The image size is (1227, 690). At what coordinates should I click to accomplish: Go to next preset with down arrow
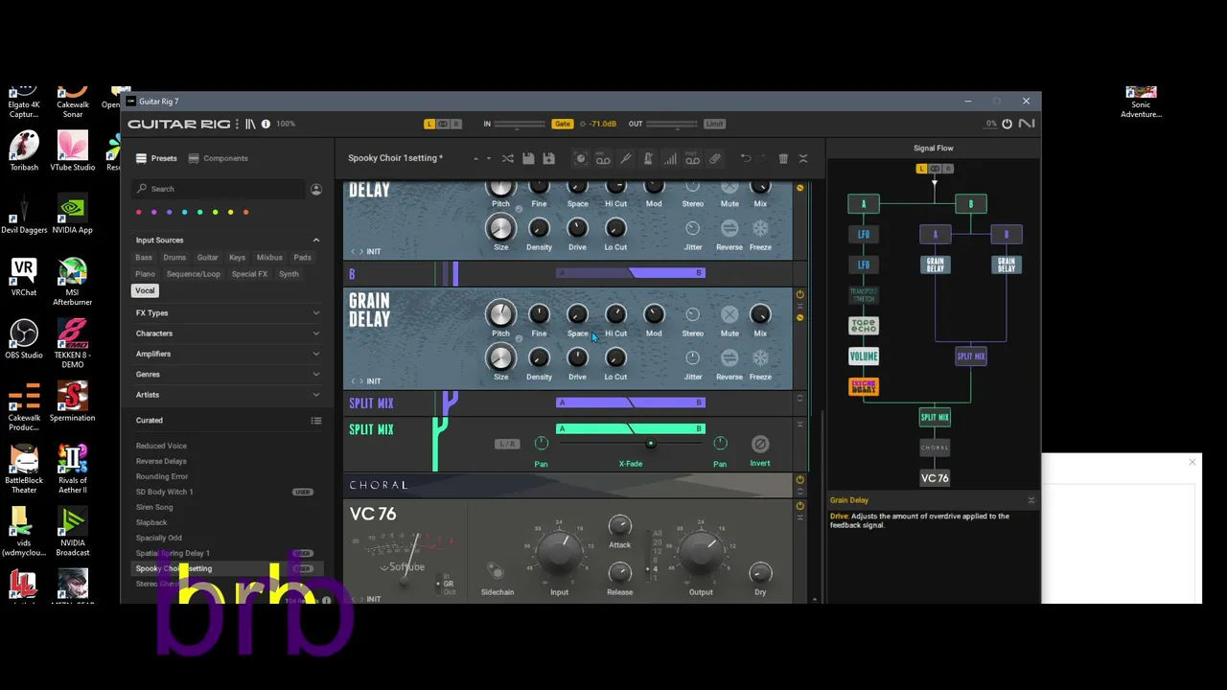488,158
